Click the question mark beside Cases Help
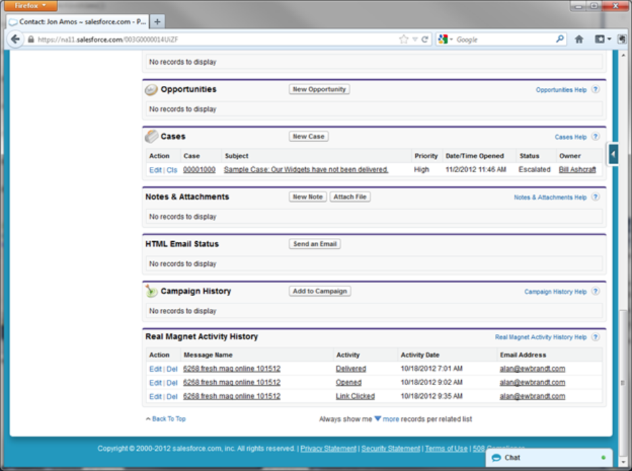The image size is (632, 471). pos(596,137)
